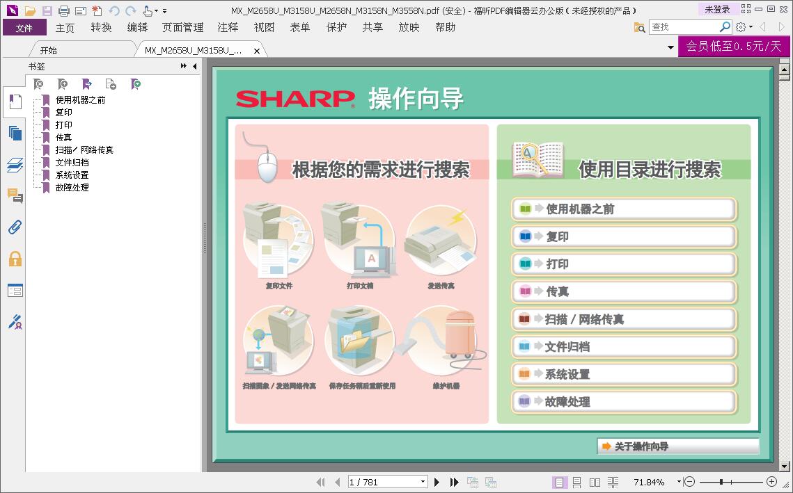Click the magnifier icon in search box
793x493 pixels.
(x=725, y=27)
